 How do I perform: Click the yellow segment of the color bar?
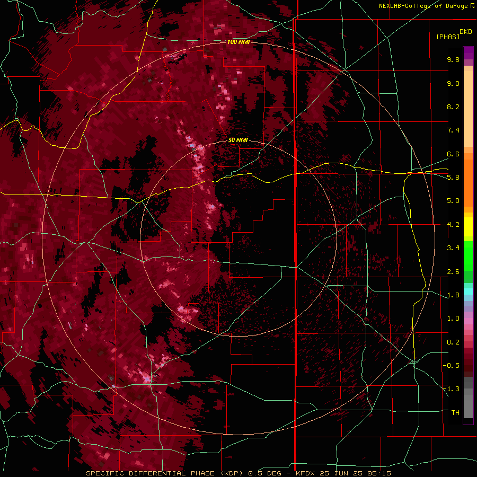pyautogui.click(x=468, y=227)
